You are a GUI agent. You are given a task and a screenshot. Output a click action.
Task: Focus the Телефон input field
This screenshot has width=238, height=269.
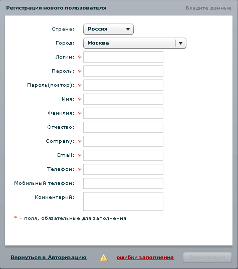pos(123,169)
